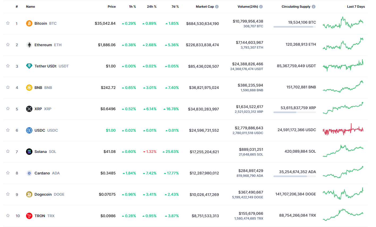Image resolution: width=376 pixels, height=227 pixels.
Task: Open the TRON TRX coin page
Action: [44, 216]
